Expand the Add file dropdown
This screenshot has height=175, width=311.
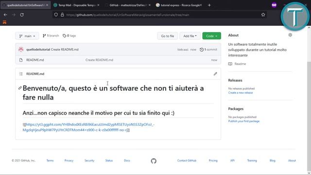(x=190, y=36)
